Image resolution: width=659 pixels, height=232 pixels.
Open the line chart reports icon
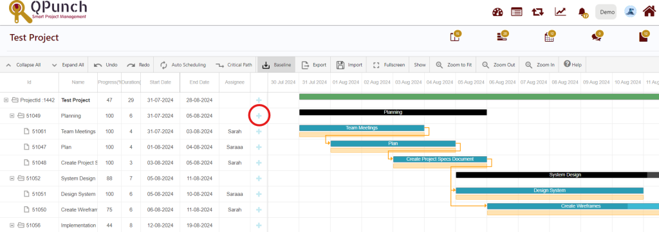pyautogui.click(x=560, y=12)
